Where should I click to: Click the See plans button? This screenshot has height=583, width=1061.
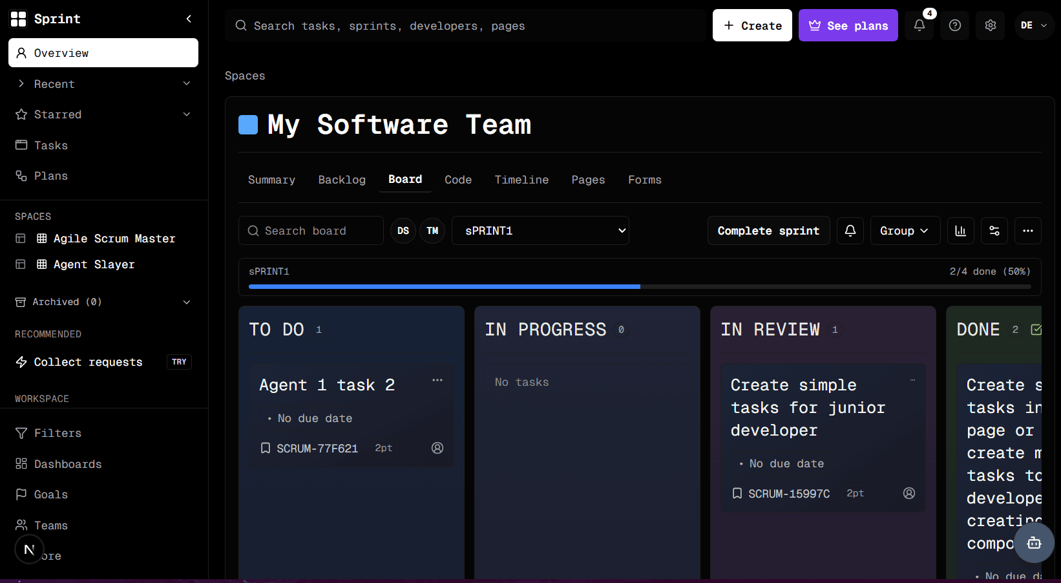coord(848,25)
